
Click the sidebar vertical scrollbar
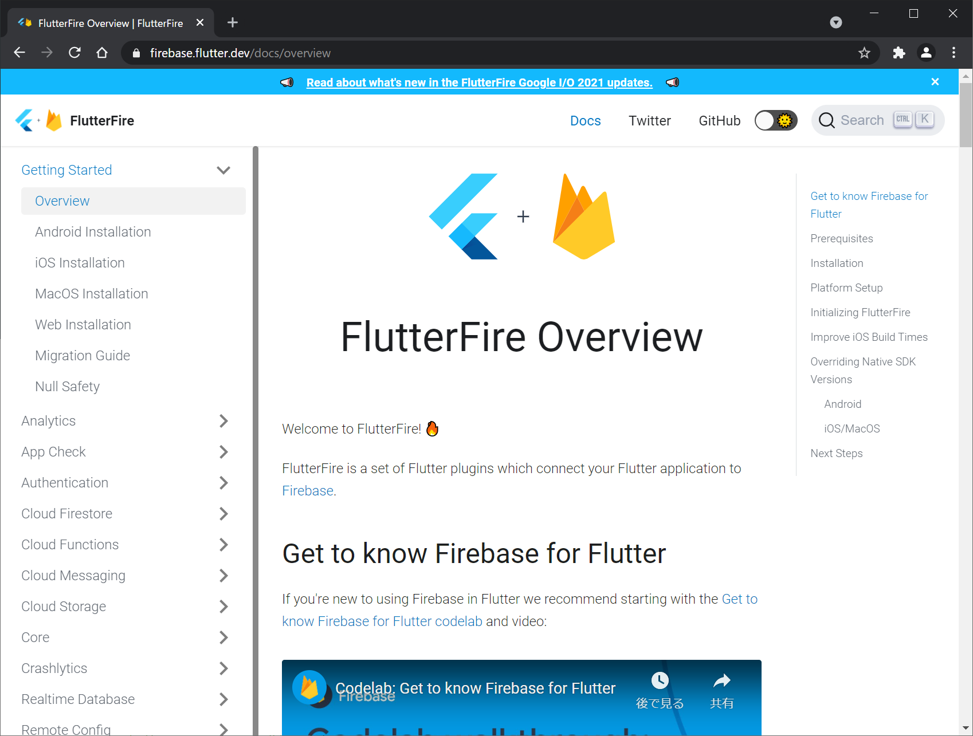click(x=256, y=440)
